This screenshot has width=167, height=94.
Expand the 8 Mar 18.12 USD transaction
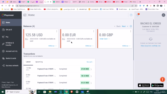click(91, 76)
